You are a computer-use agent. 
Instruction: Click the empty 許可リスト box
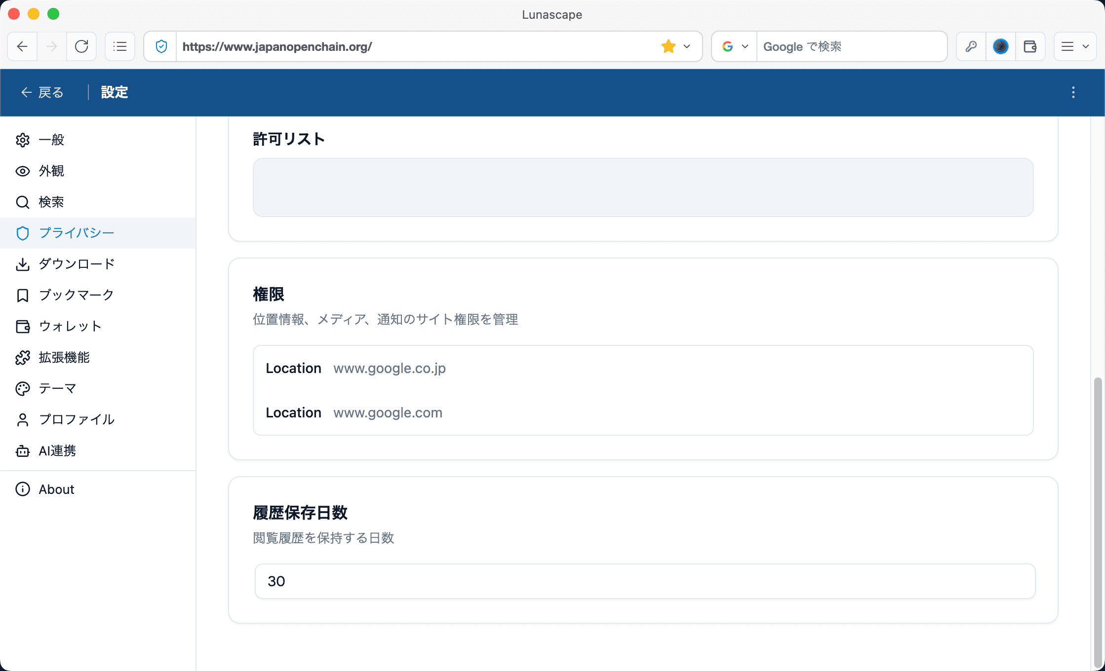643,187
